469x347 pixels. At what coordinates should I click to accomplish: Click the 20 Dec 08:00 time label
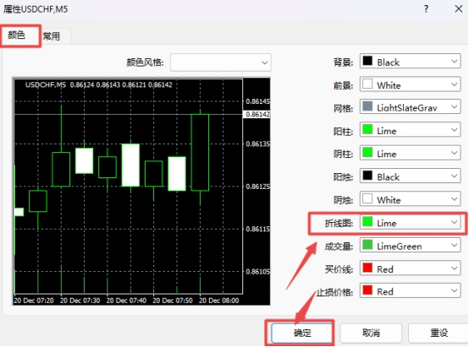pos(219,301)
